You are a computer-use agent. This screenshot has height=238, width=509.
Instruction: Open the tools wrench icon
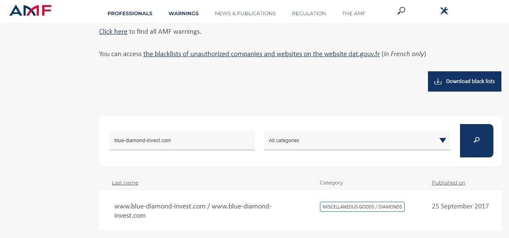444,11
